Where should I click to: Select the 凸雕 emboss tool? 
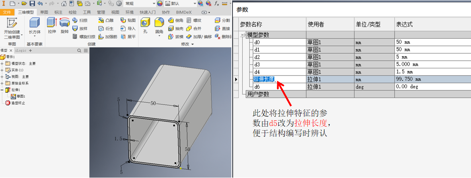(106, 20)
